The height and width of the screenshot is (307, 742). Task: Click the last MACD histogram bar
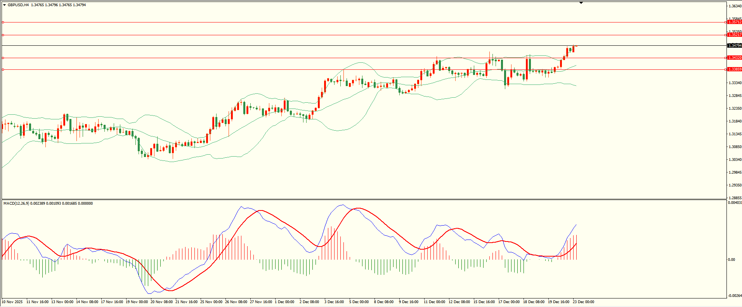click(577, 247)
